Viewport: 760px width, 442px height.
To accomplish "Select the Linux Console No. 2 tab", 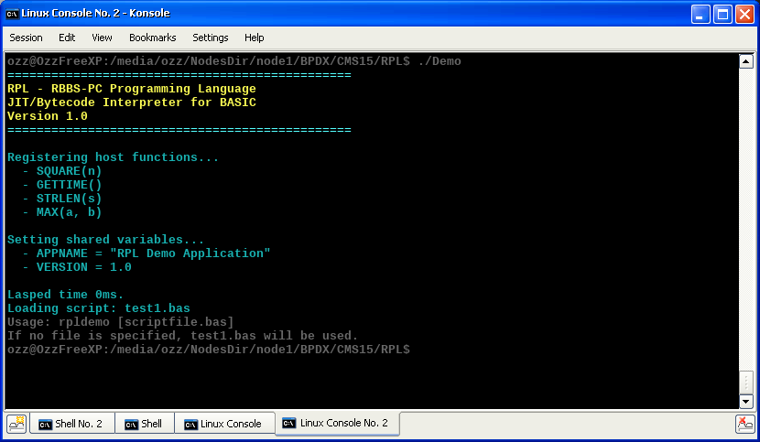I will click(336, 424).
